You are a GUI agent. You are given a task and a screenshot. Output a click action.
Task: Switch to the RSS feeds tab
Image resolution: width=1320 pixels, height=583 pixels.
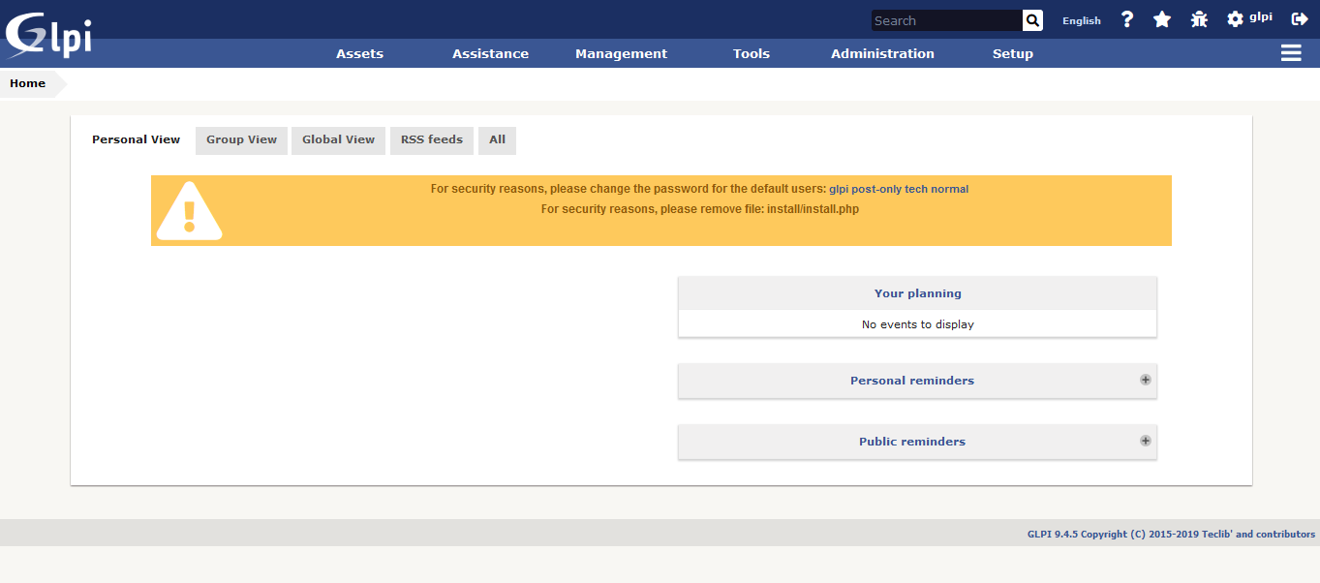click(x=432, y=139)
